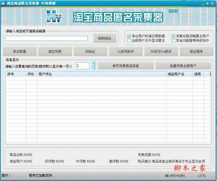The width and height of the screenshot is (217, 181).
Task: Increase page number with up arrow
Action: point(94,63)
